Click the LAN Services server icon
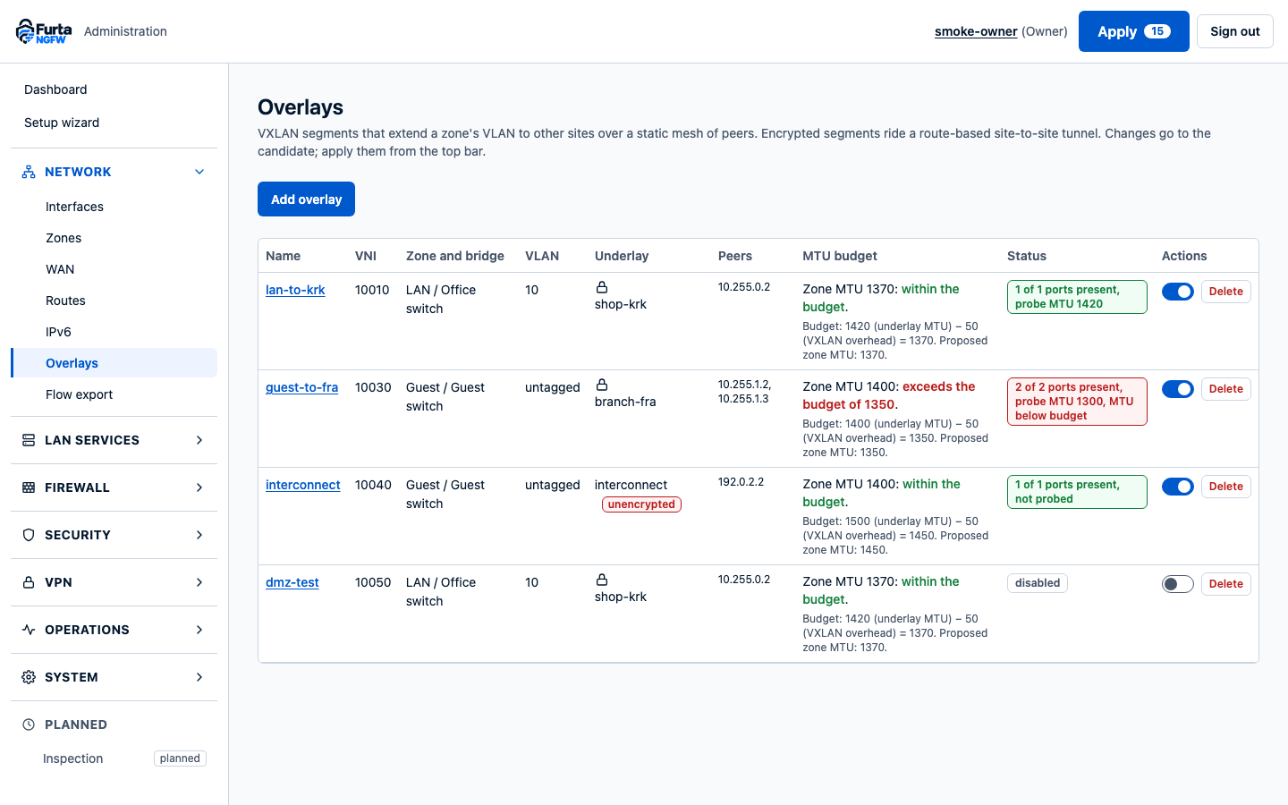The image size is (1288, 805). tap(29, 440)
